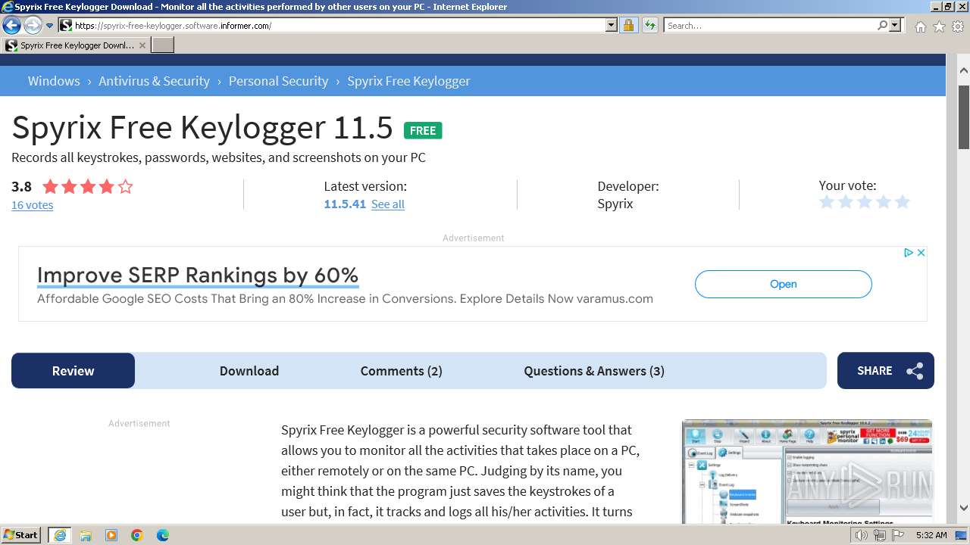Vote three stars under Your vote
Image resolution: width=970 pixels, height=545 pixels.
coord(865,202)
